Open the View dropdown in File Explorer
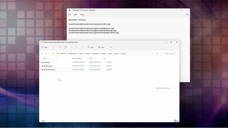This screenshot has height=128, width=228. tap(102, 47)
